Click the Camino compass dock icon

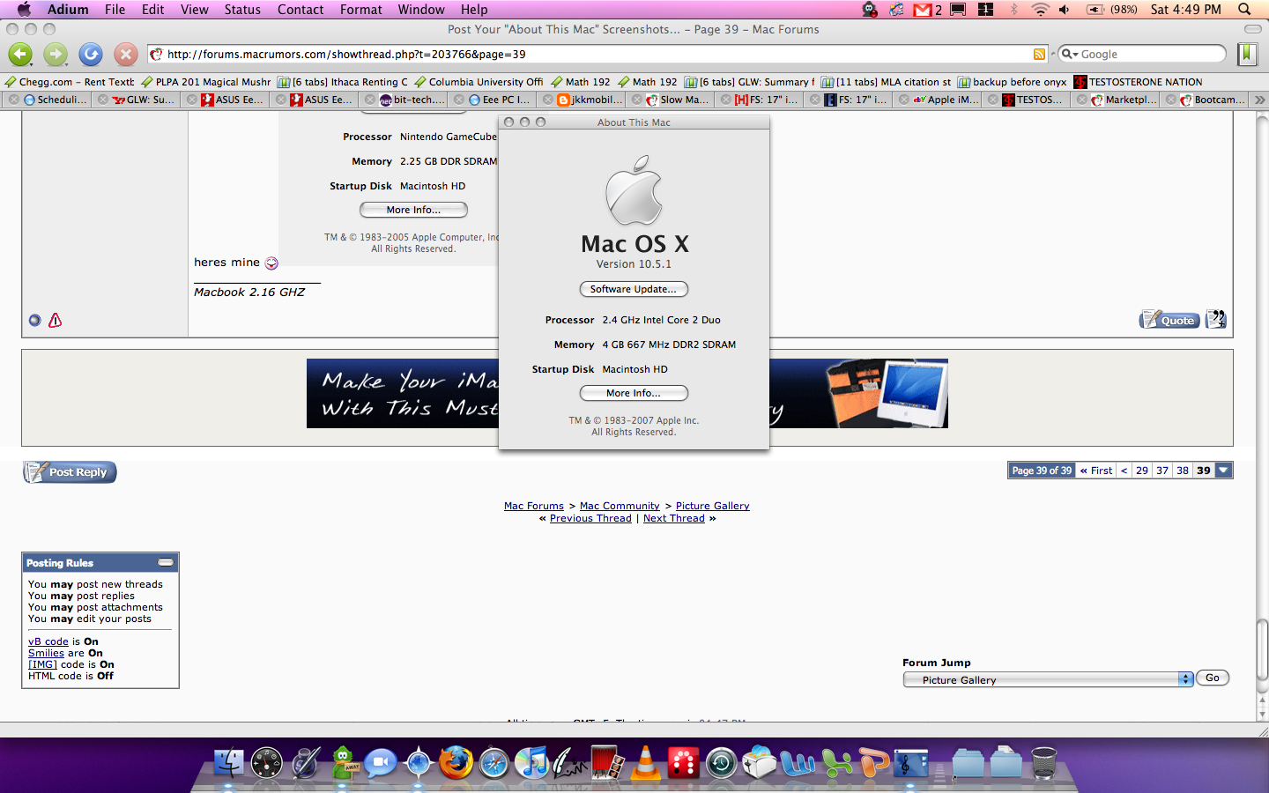pos(419,763)
